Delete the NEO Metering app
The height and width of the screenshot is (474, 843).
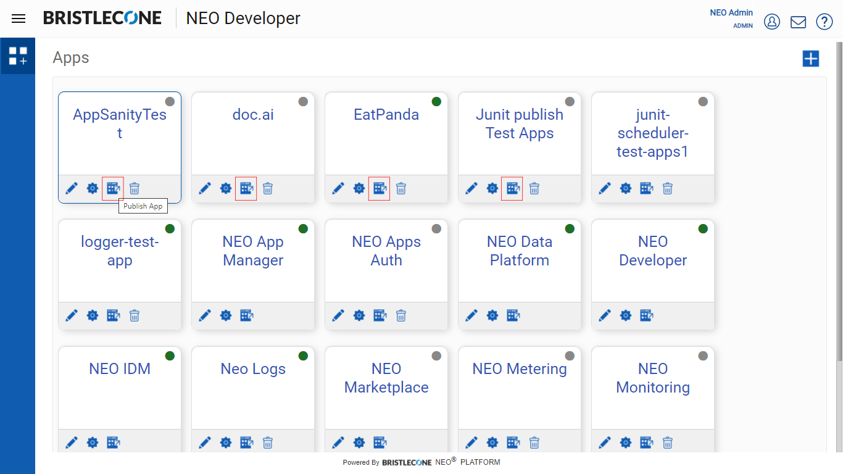click(x=534, y=443)
